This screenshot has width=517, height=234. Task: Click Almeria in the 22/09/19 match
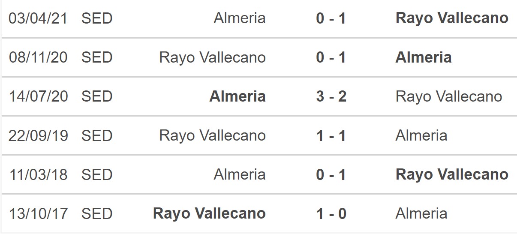click(x=421, y=135)
